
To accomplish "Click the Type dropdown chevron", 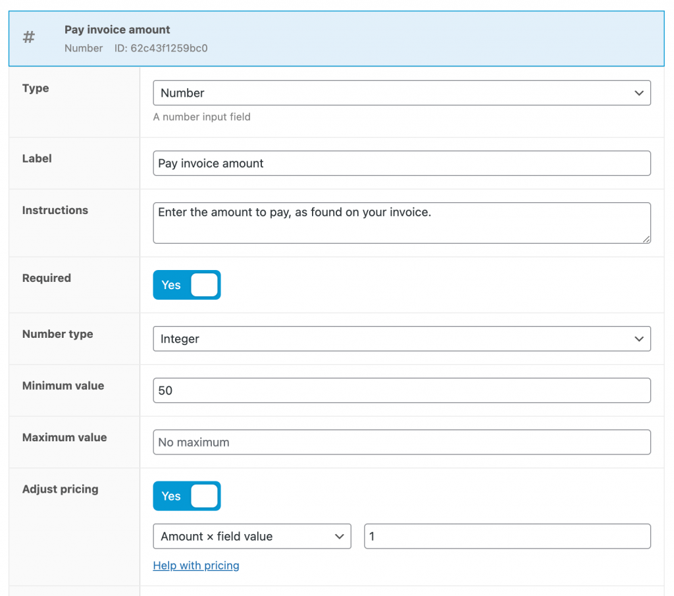I will pyautogui.click(x=638, y=93).
